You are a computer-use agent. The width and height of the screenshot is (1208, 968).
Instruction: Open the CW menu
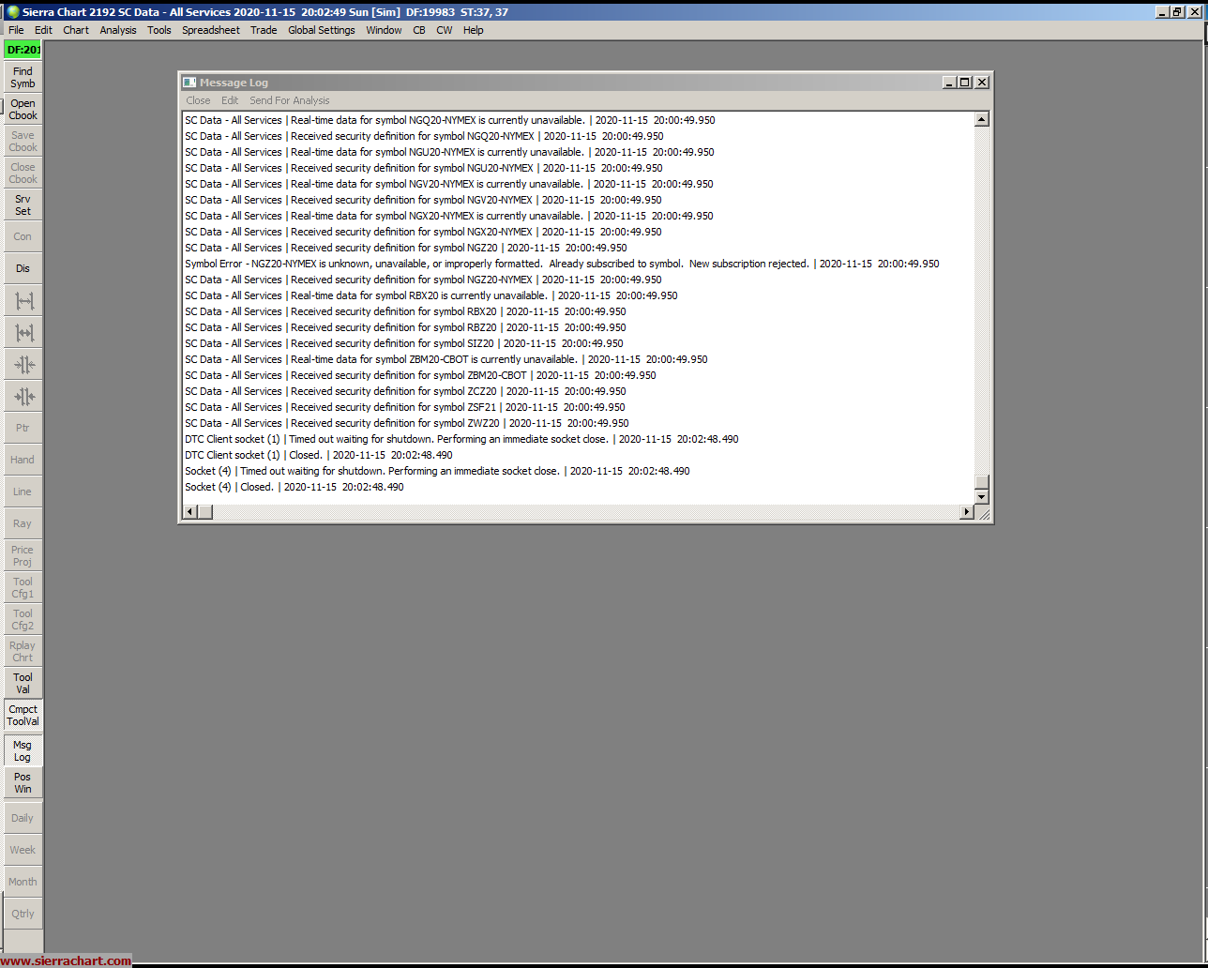(x=444, y=30)
